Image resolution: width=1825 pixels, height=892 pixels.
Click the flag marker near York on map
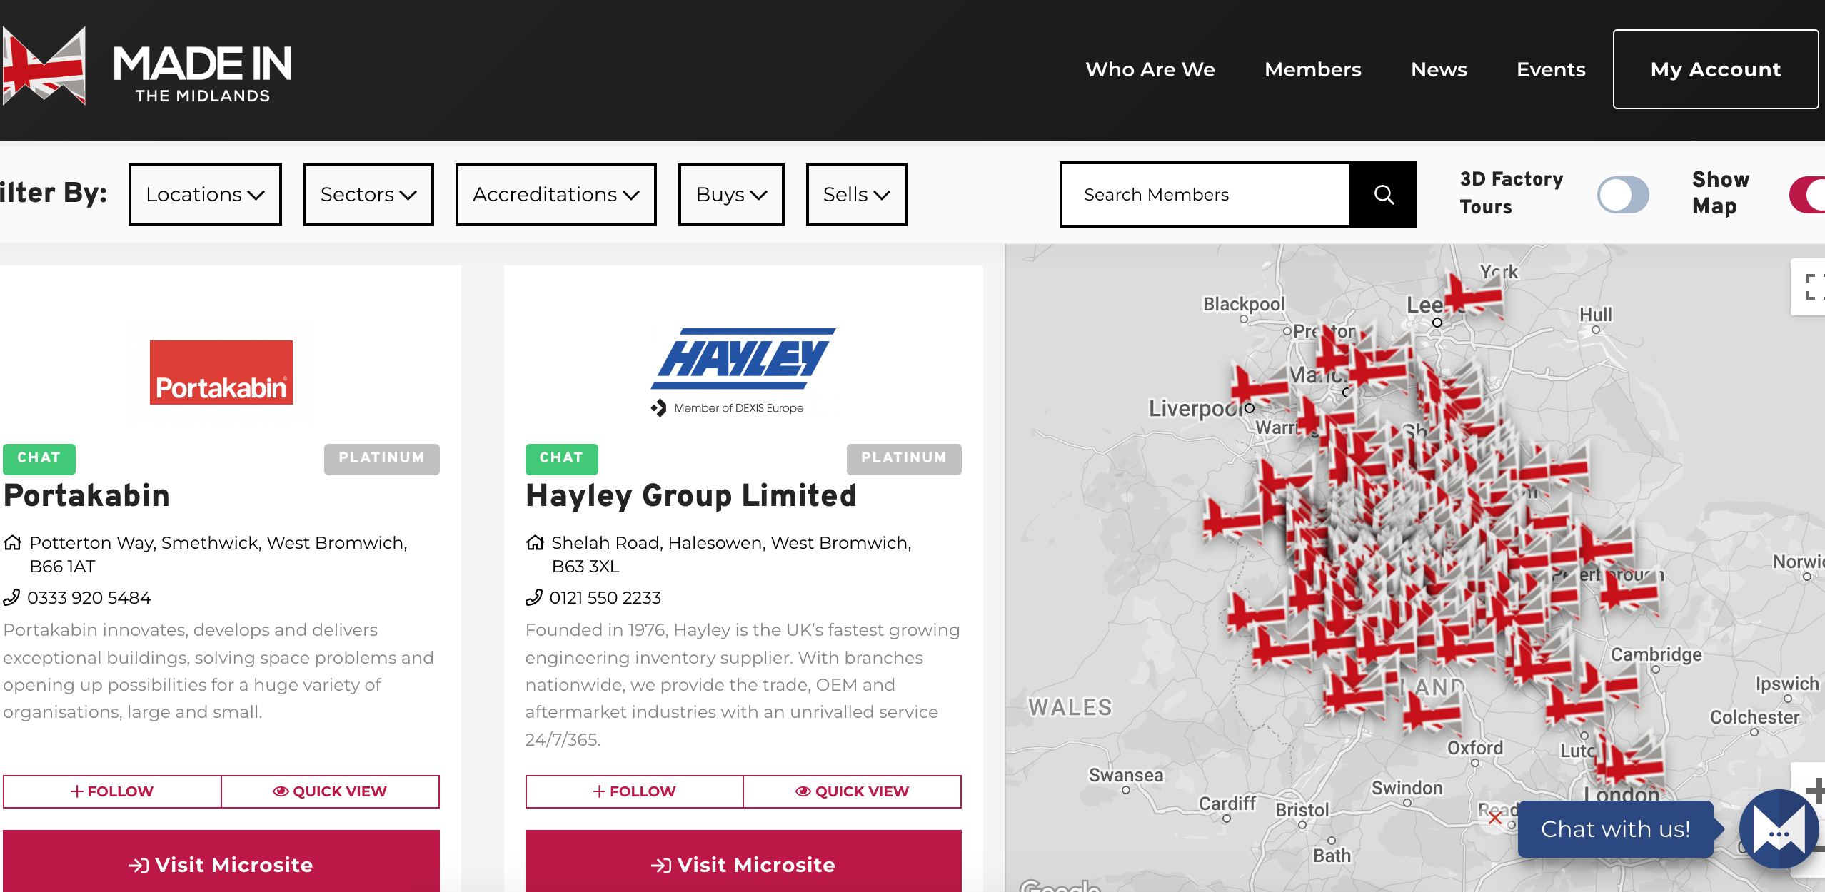coord(1474,295)
